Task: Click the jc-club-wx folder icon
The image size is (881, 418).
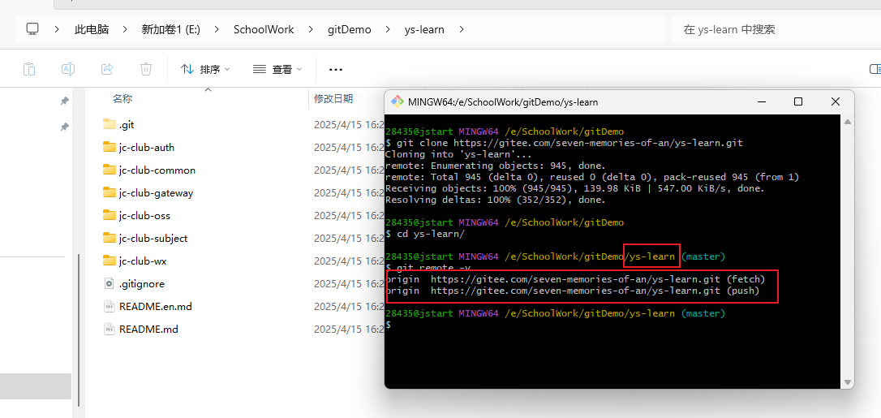Action: click(109, 261)
